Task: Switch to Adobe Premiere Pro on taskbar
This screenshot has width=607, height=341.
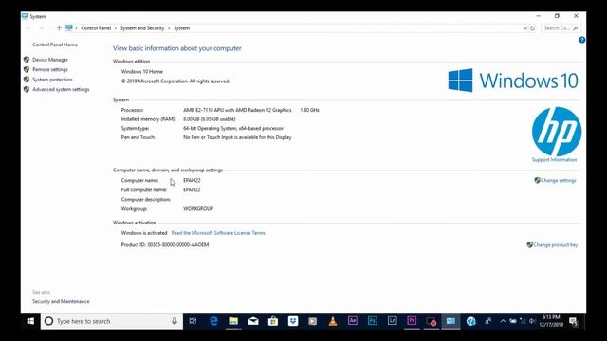Action: tap(412, 321)
